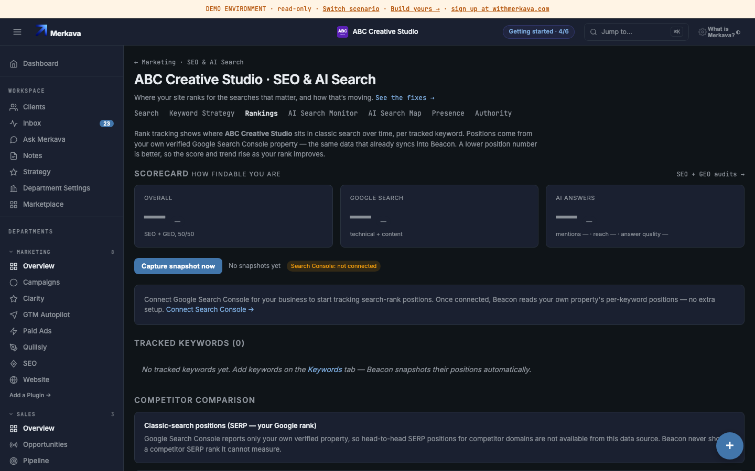Focus the Jump to search field
Image resolution: width=755 pixels, height=471 pixels.
637,32
